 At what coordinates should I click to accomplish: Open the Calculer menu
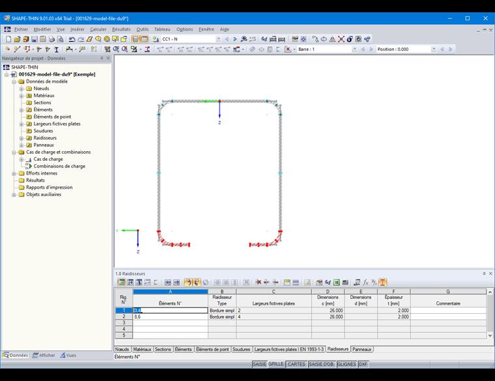click(x=98, y=29)
